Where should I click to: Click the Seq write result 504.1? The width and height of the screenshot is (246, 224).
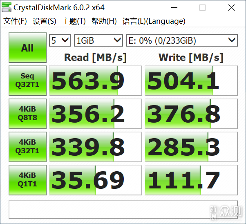tap(191, 81)
